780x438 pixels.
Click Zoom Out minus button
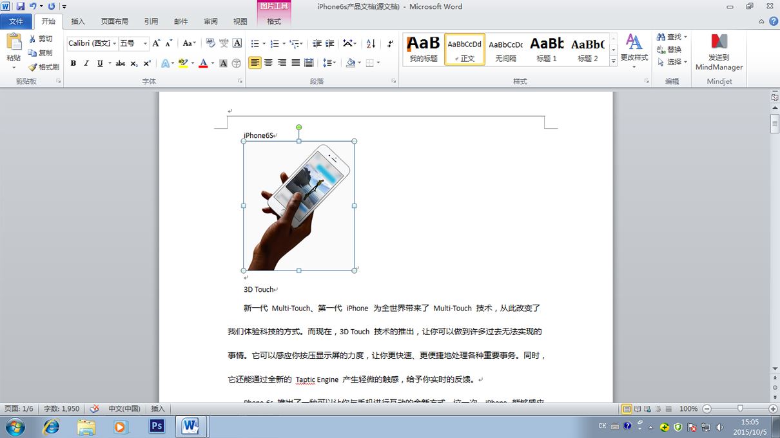pos(707,409)
